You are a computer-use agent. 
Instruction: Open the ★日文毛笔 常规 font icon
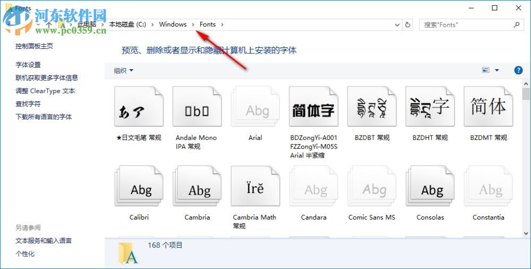point(139,106)
